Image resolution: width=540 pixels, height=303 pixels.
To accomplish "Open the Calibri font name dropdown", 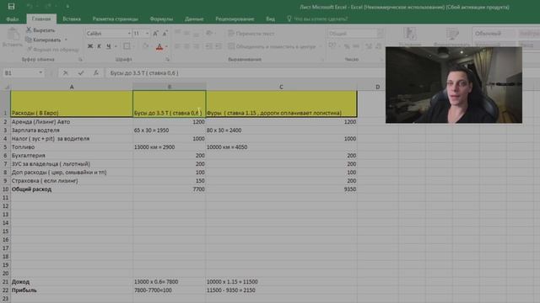I will 129,34.
